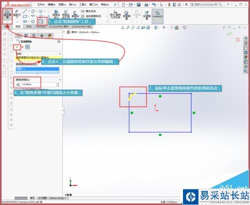Click the Linear Sketch Pattern tool
The image size is (250, 205).
coord(91,16)
